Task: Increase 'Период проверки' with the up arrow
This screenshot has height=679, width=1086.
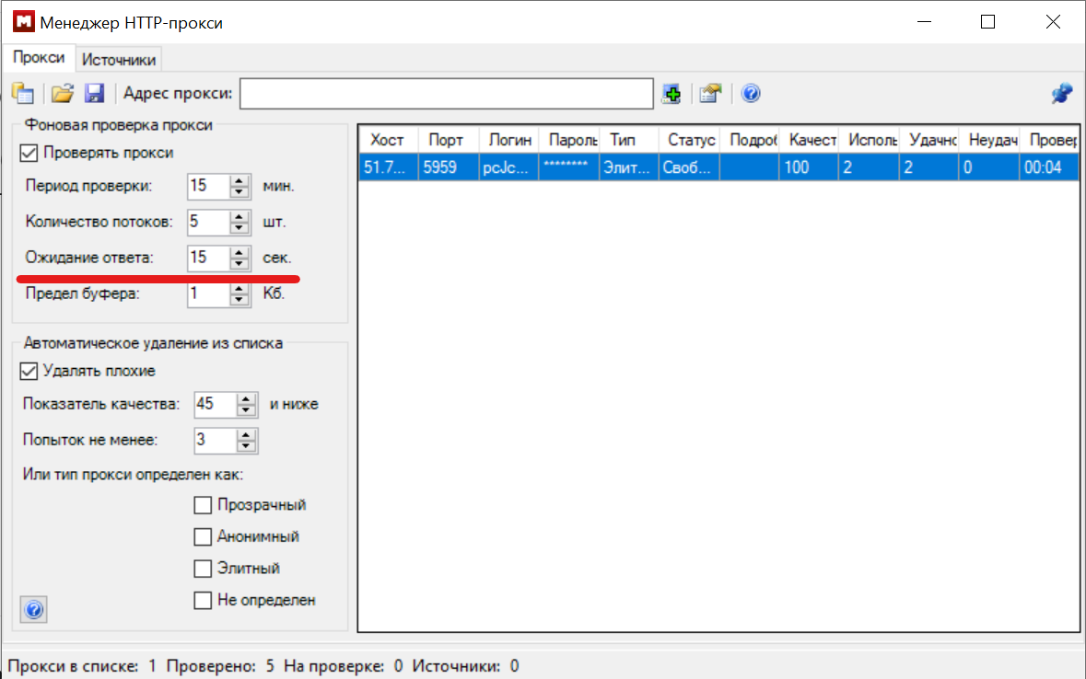Action: tap(240, 180)
